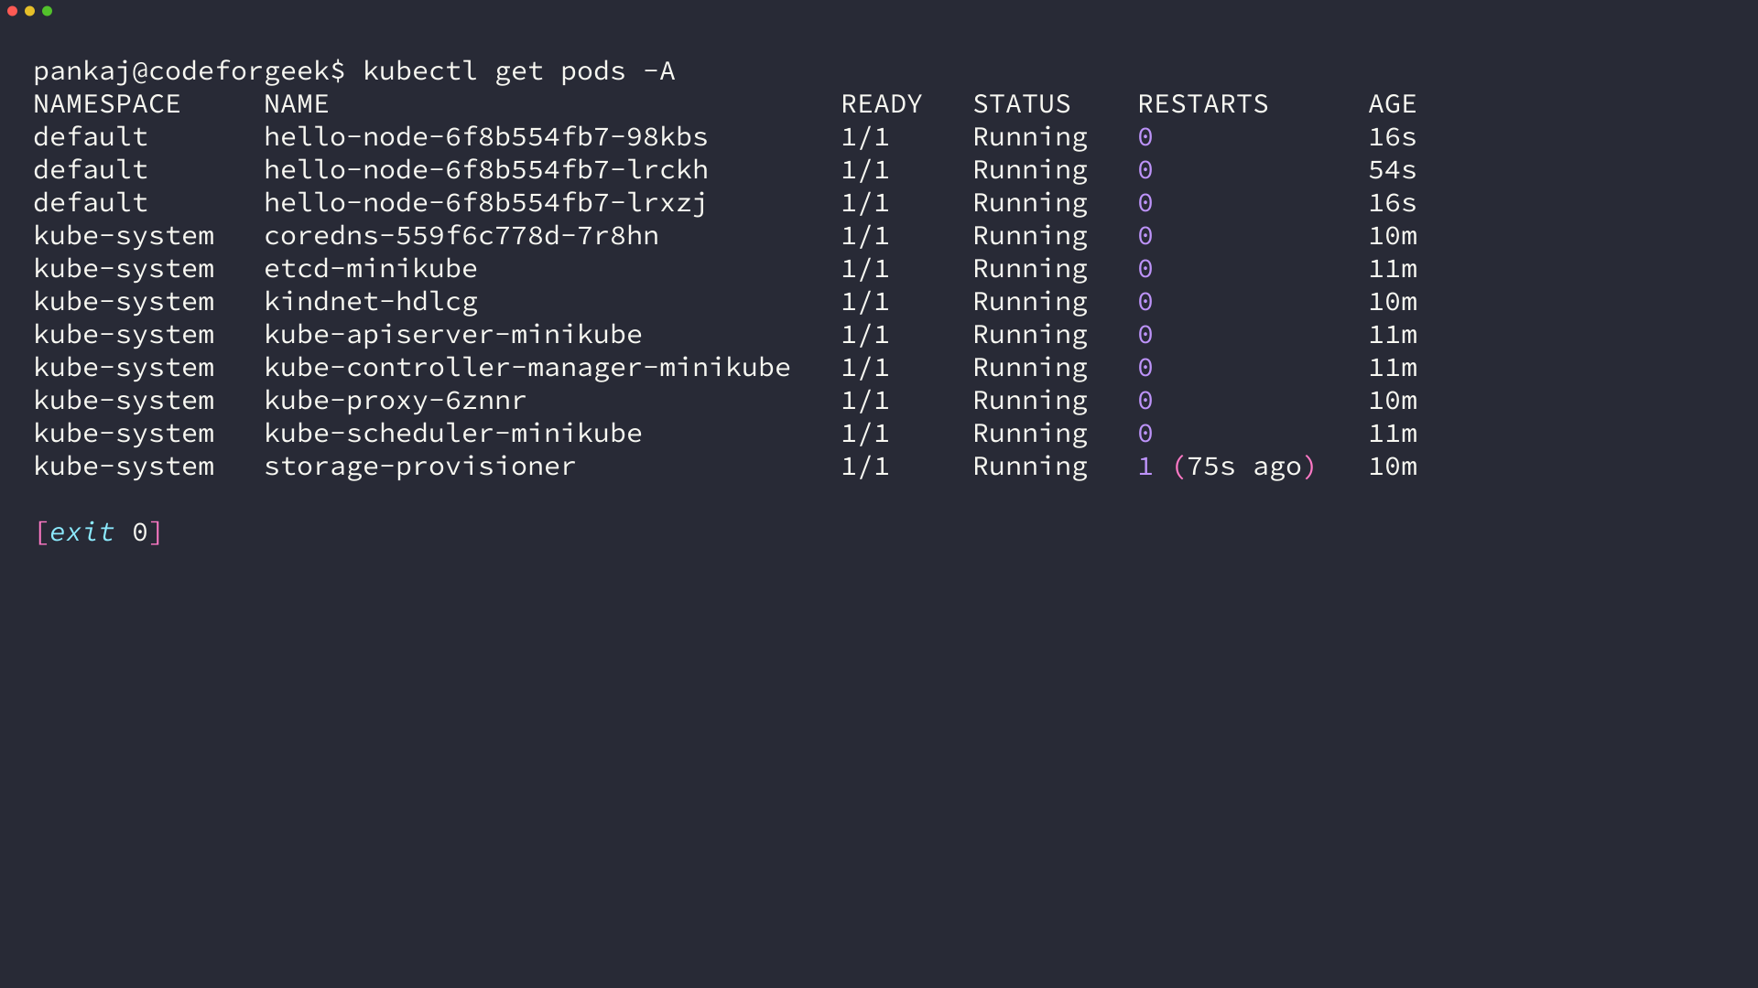Click the Running status of etcd-minikube
Screen dimensions: 1758x988
coord(1030,269)
